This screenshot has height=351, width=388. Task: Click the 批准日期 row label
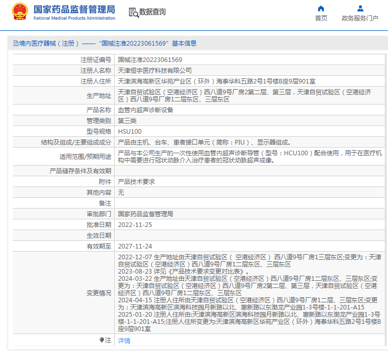tap(99, 225)
